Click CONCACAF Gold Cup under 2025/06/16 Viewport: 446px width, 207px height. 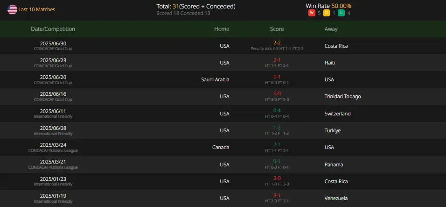pos(53,100)
